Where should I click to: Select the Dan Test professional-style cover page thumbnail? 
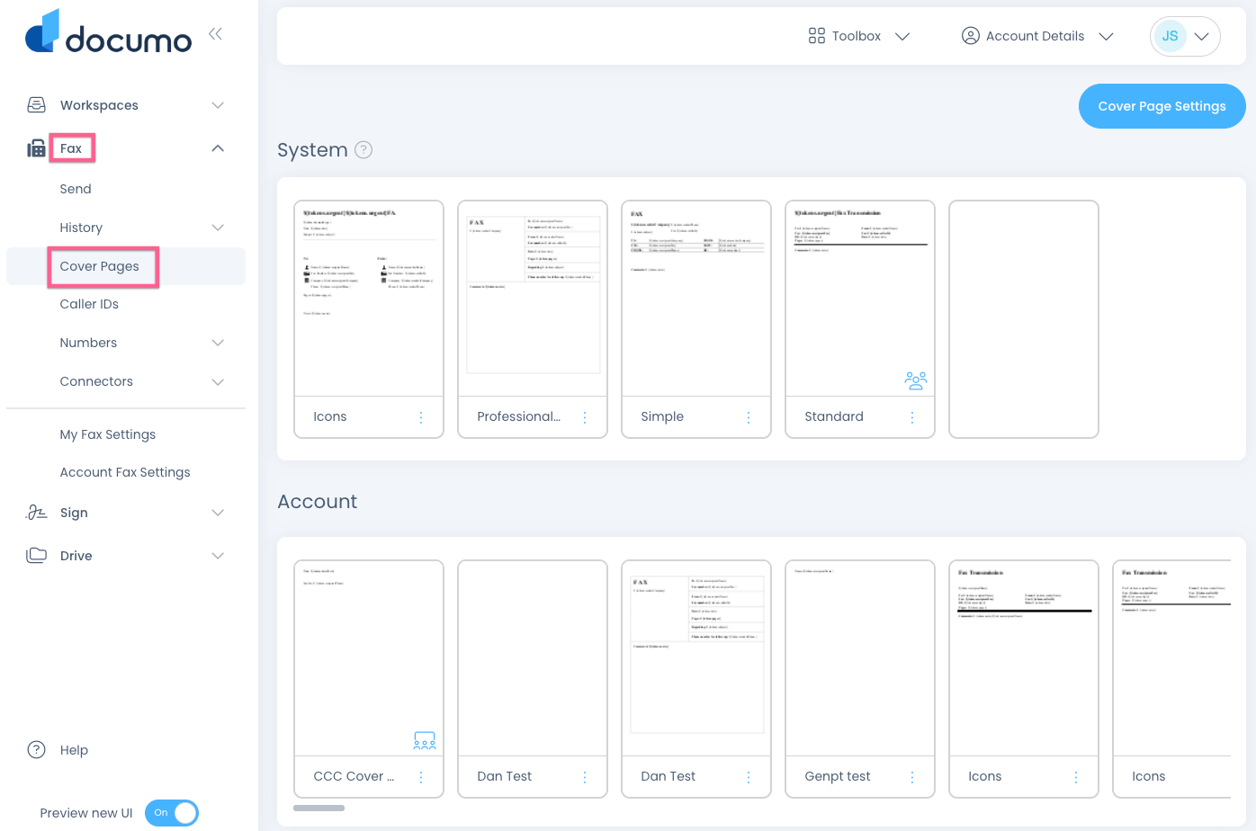pos(696,657)
